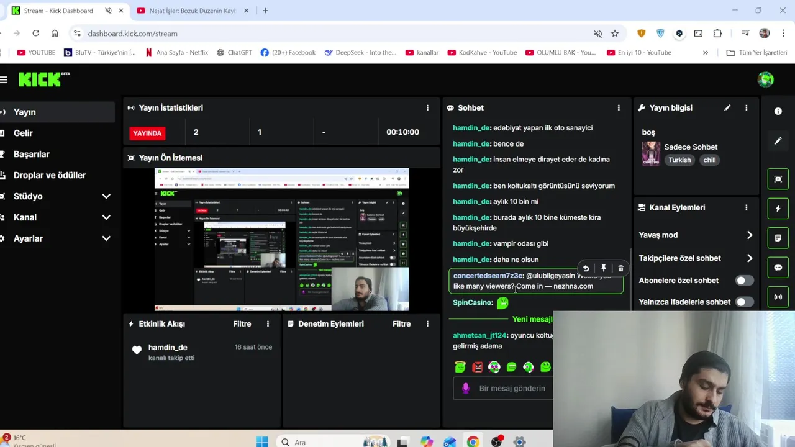Reload the page
Viewport: 795px width, 447px height.
tap(35, 34)
